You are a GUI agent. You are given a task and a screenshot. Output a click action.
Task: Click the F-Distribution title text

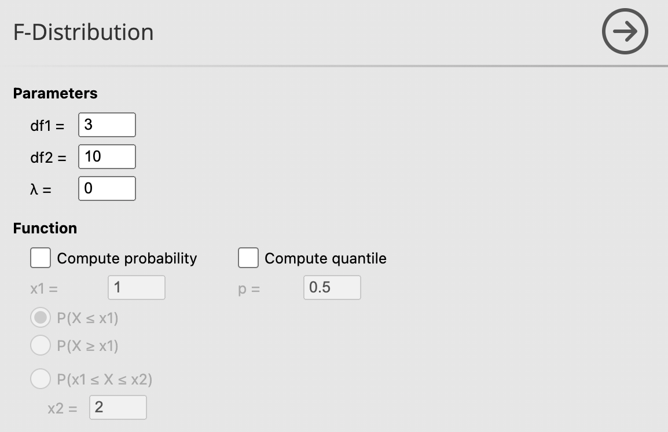coord(83,32)
